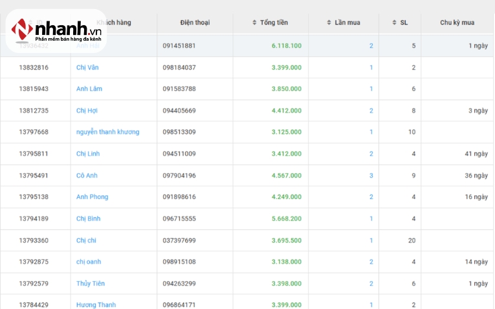Select the customer named Chị Bình
The image size is (495, 309).
[88, 218]
